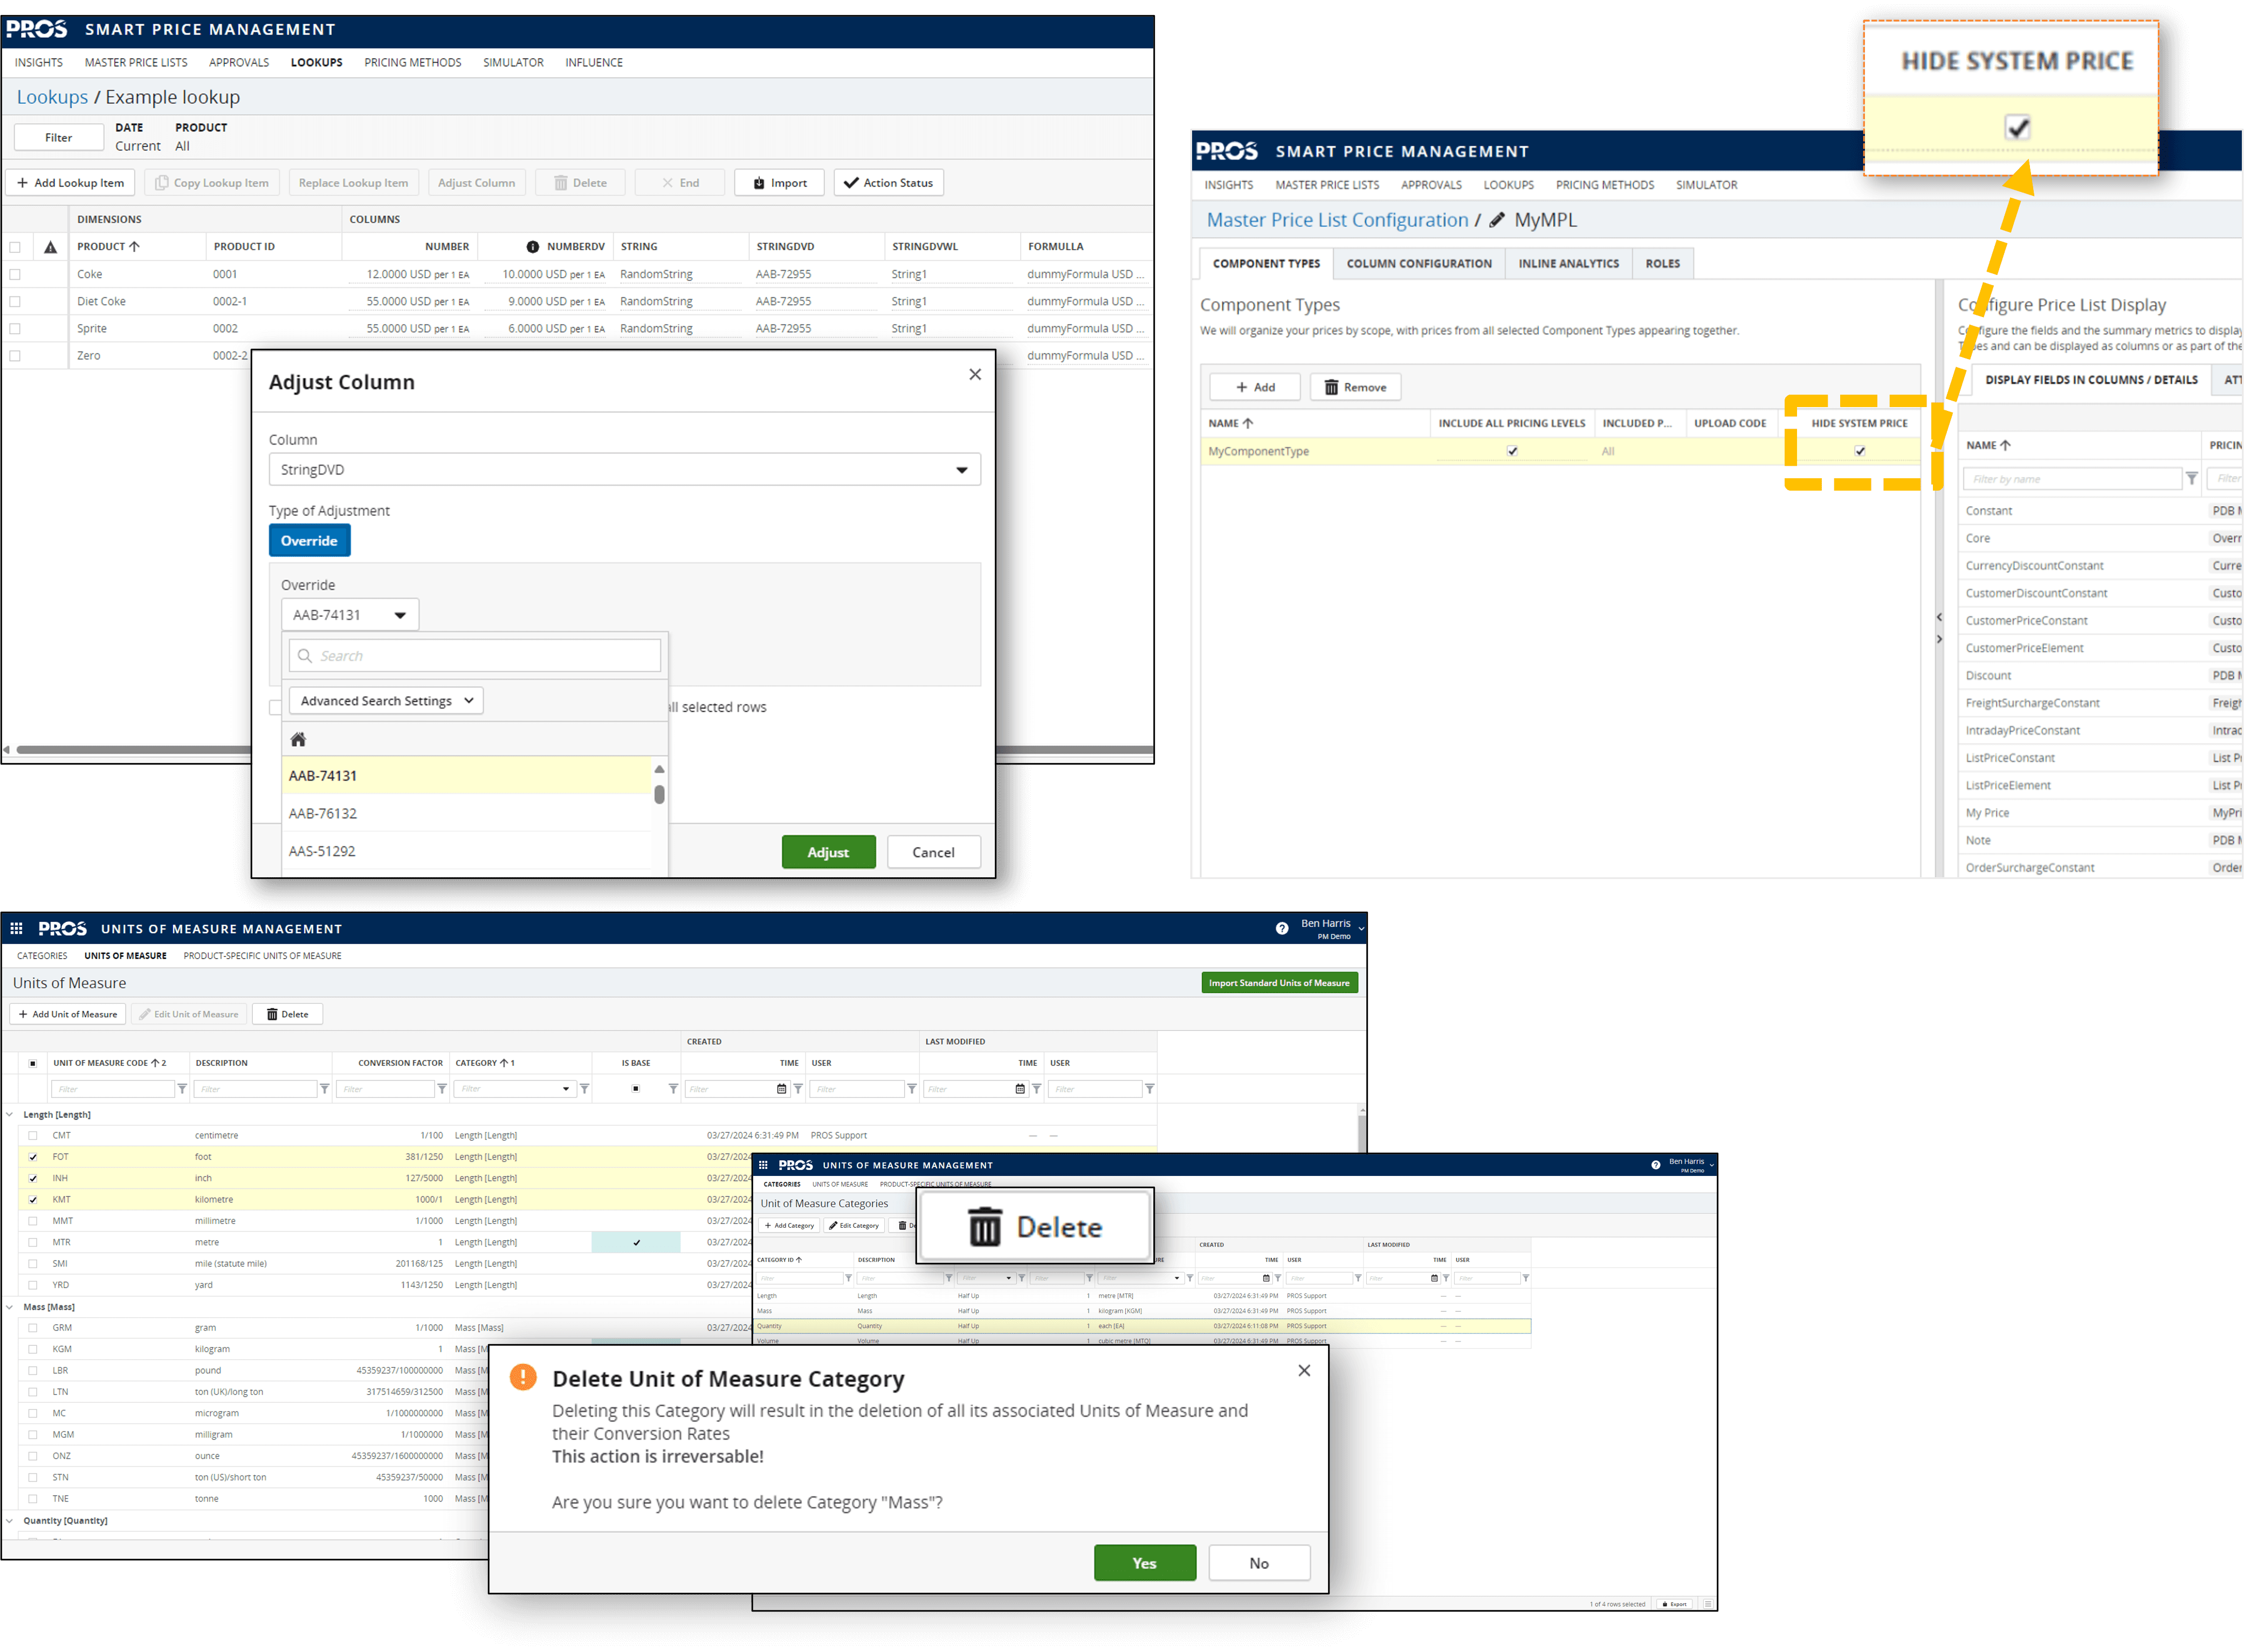Click the Export button in Categories window footer
Viewport: 2244px width, 1652px height.
coord(1674,1604)
